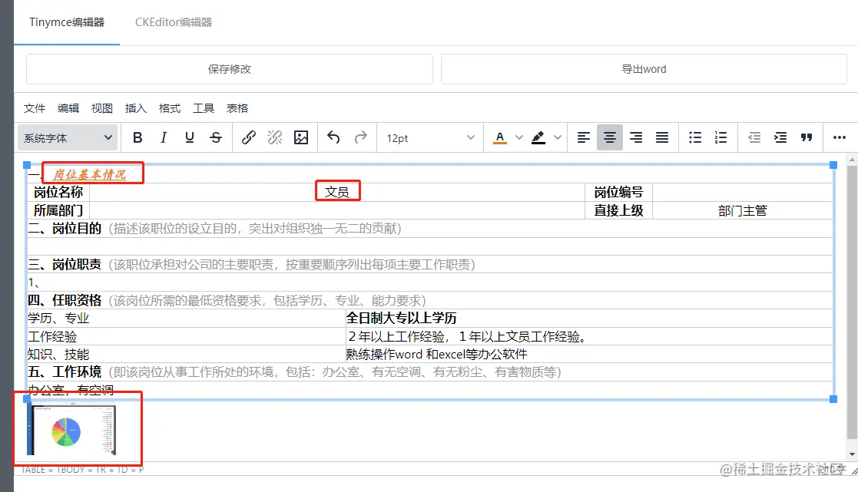Screen dimensions: 858x492
Task: Apply strikethrough formatting
Action: [x=216, y=137]
